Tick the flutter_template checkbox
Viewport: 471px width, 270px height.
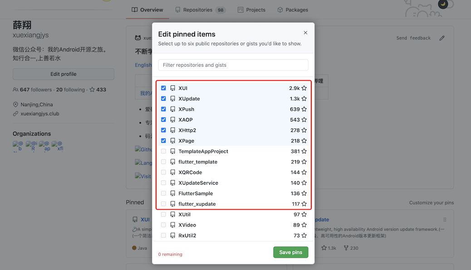(163, 162)
